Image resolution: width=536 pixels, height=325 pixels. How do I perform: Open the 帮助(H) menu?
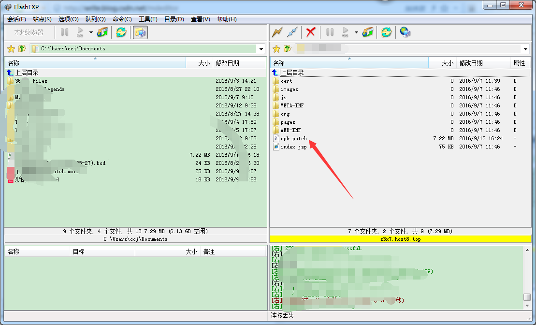[x=227, y=19]
